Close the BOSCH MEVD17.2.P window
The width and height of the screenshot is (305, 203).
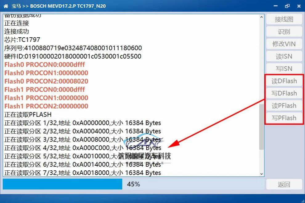pos(299,6)
